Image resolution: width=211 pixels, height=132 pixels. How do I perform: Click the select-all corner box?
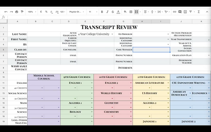(4, 21)
